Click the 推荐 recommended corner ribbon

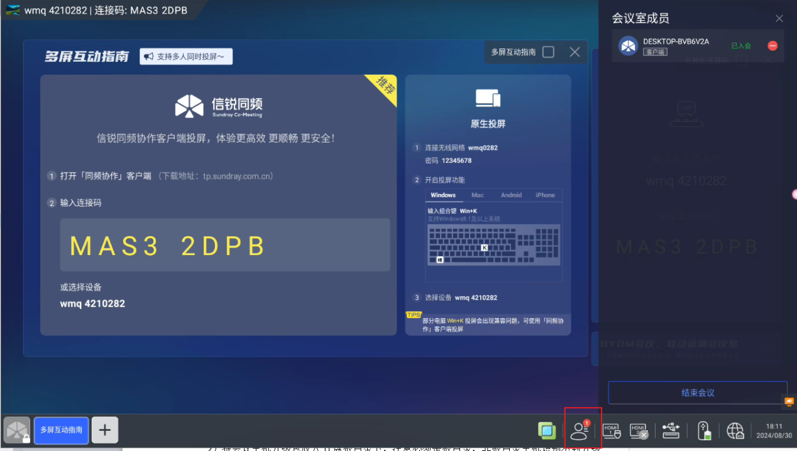click(382, 89)
